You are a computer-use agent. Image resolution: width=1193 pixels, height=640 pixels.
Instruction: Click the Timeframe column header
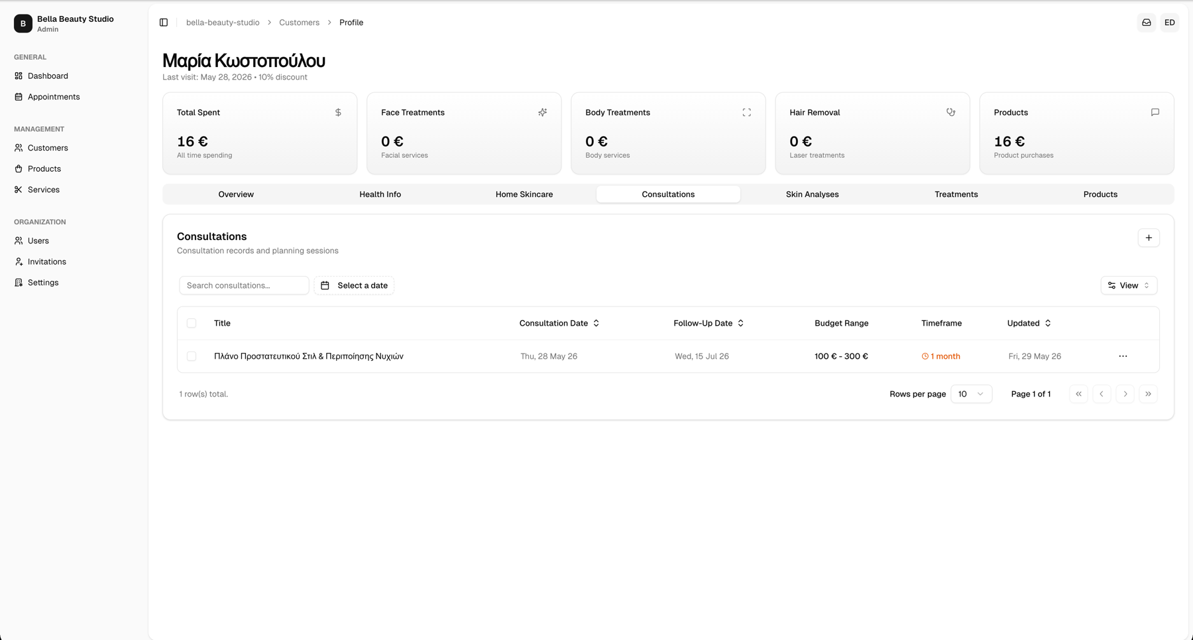941,323
